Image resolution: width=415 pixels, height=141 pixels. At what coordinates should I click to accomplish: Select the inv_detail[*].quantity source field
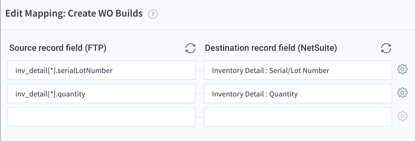click(x=101, y=94)
